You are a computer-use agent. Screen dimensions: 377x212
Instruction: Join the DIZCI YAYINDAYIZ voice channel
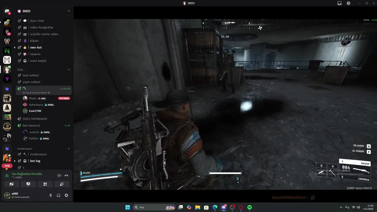(x=44, y=119)
